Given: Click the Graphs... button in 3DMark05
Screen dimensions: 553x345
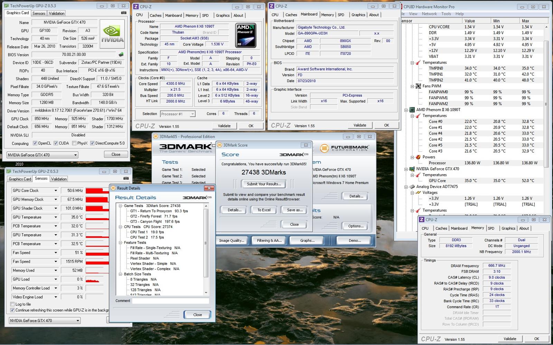Looking at the screenshot, I should click(x=307, y=240).
